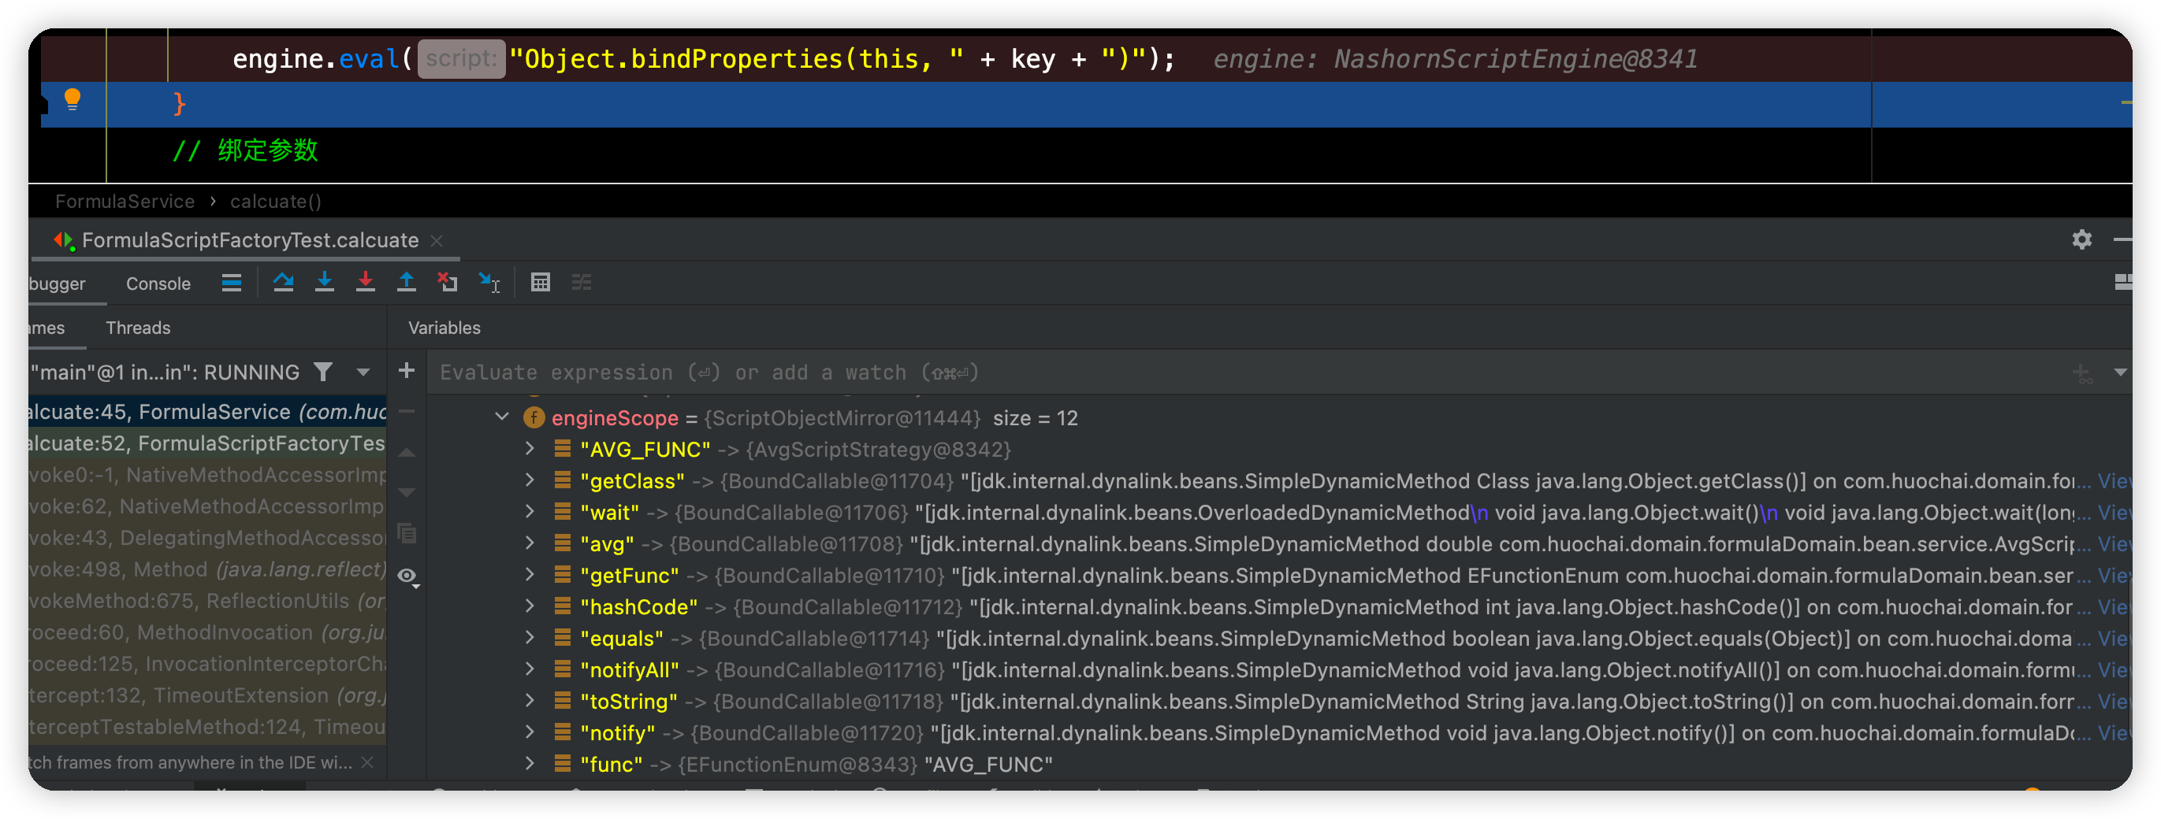Viewport: 2161px width, 819px height.
Task: Click the blue Step Into arrow icon
Action: pyautogui.click(x=324, y=283)
